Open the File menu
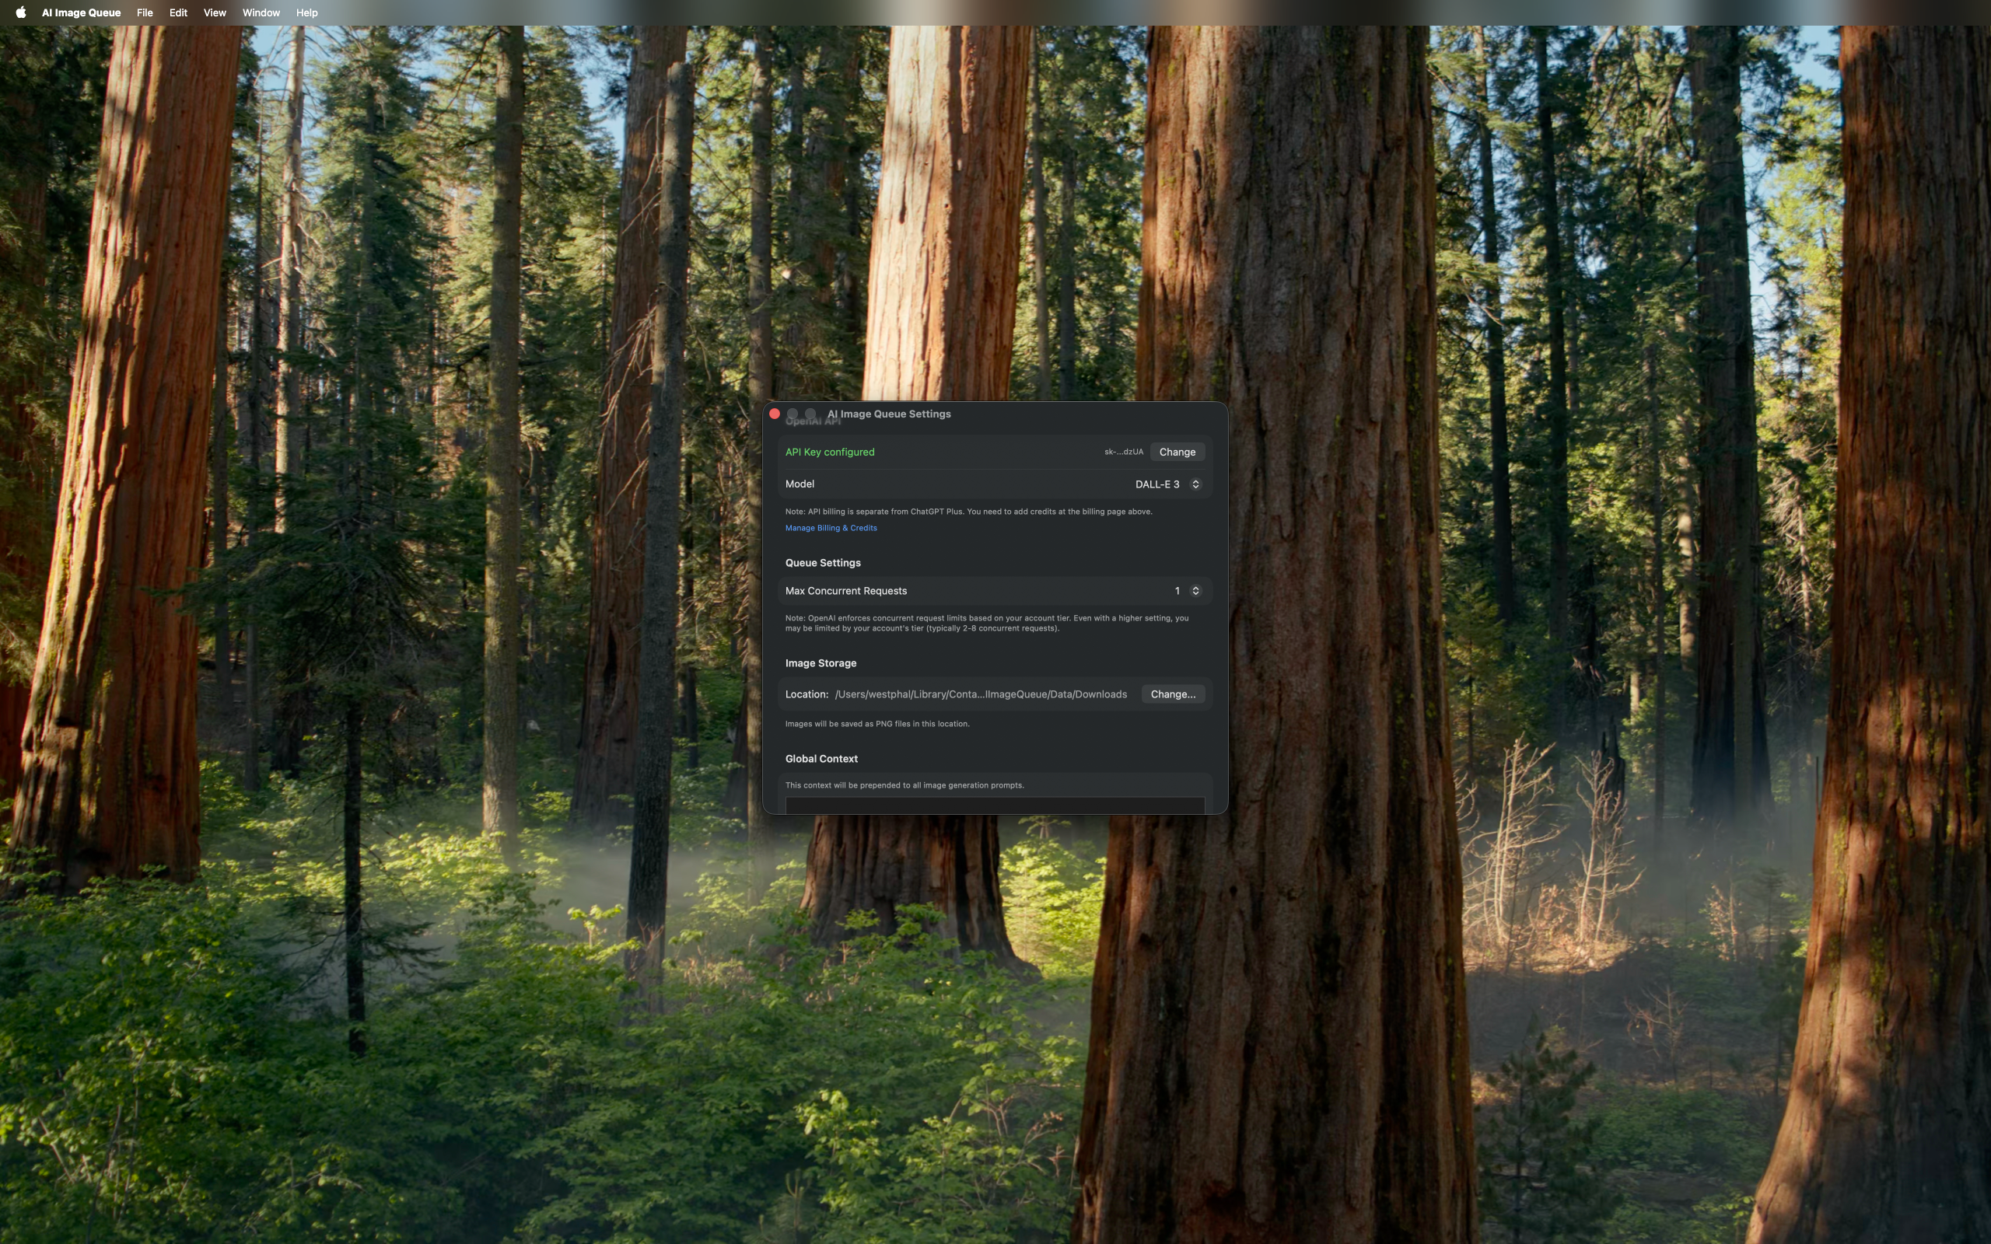This screenshot has width=1991, height=1244. [144, 12]
